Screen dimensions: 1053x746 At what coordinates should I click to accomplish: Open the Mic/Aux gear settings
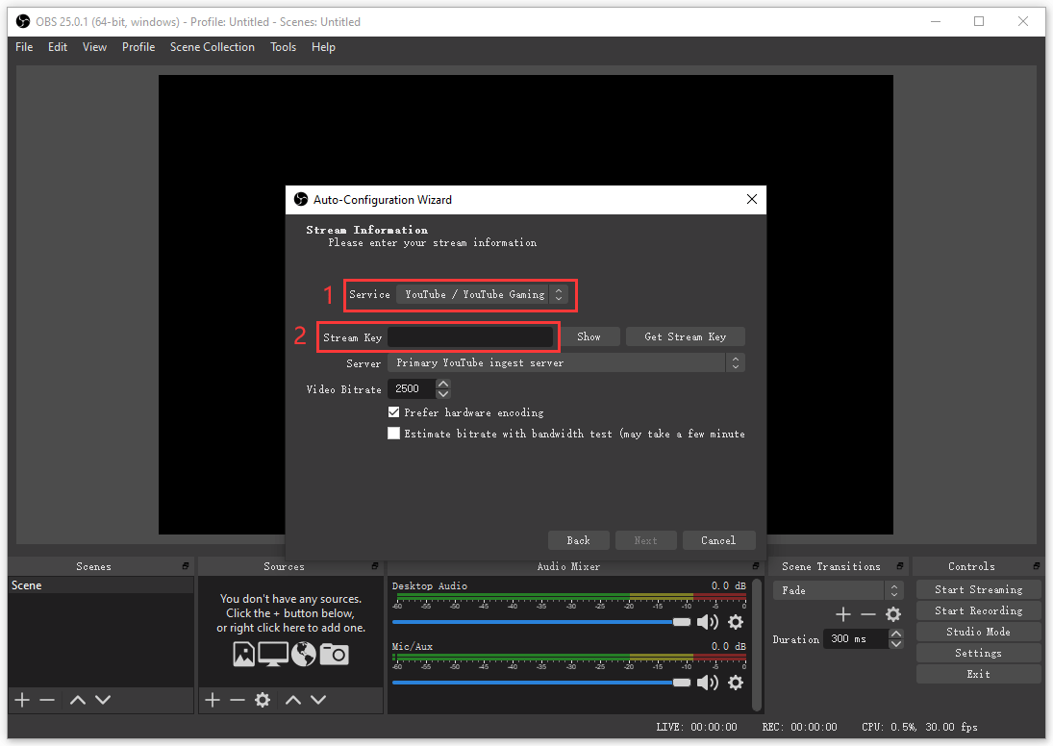click(736, 683)
